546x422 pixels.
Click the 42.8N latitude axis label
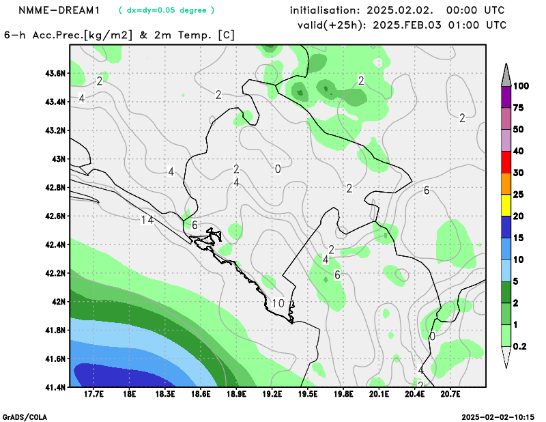click(55, 188)
